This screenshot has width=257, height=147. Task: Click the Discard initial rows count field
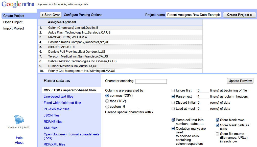[203, 103]
